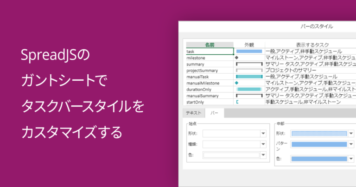Click the summary bracket bar appearance preview
Screen dimensions: 356x187
pos(249,64)
